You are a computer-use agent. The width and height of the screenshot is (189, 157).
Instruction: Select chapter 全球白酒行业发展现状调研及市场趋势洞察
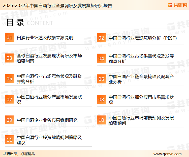(x=49, y=58)
